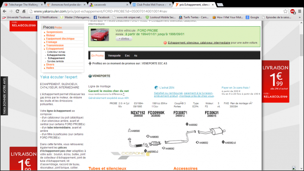Open the Université Toulouse bookmark
Viewport: 304px width, 171px height.
tap(17, 17)
